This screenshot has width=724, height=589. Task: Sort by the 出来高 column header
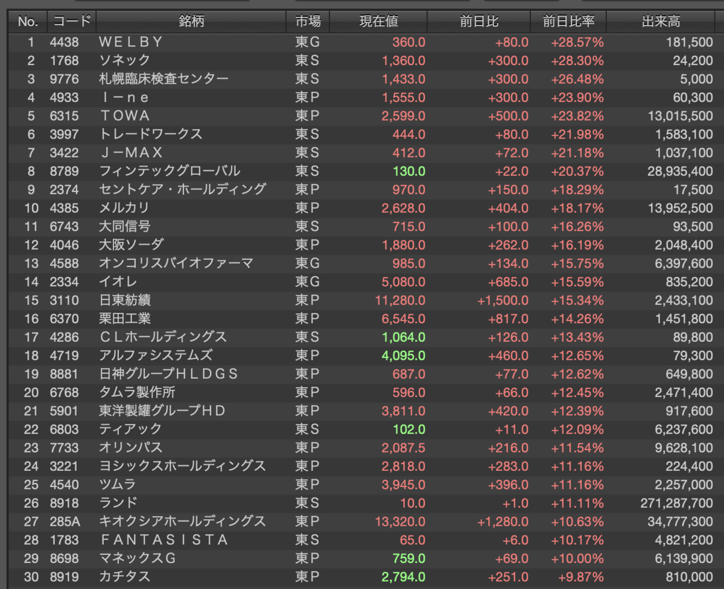click(x=661, y=22)
